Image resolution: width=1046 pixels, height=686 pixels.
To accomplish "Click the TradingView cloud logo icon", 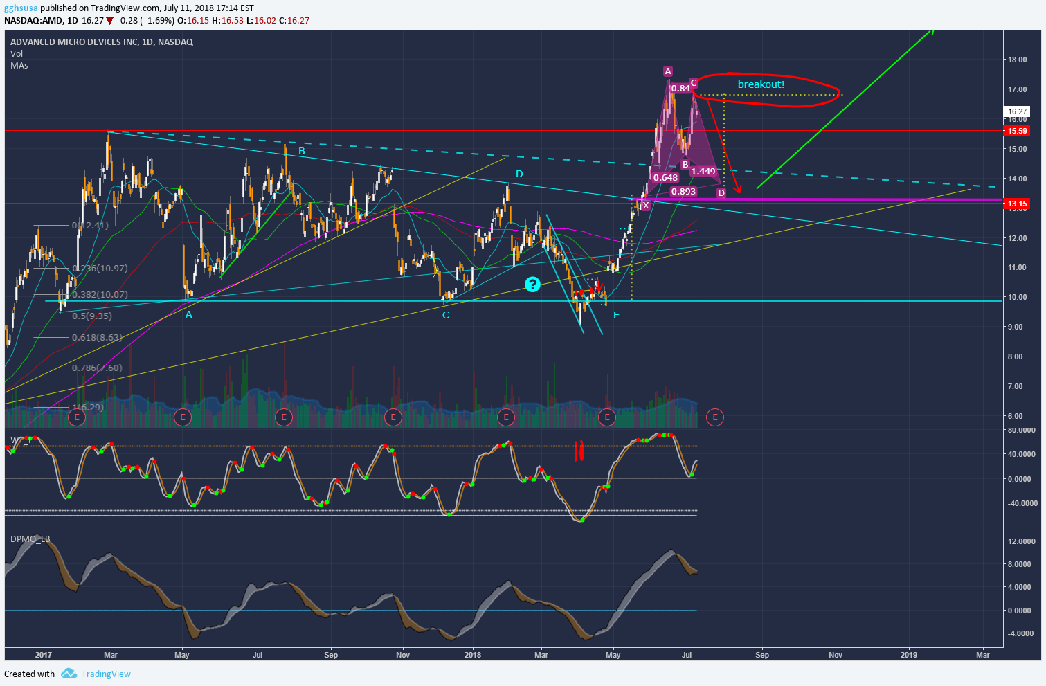I will tap(69, 674).
